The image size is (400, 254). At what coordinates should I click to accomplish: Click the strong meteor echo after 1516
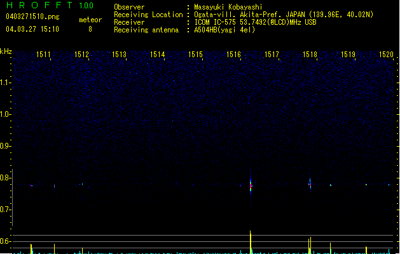pos(251,185)
